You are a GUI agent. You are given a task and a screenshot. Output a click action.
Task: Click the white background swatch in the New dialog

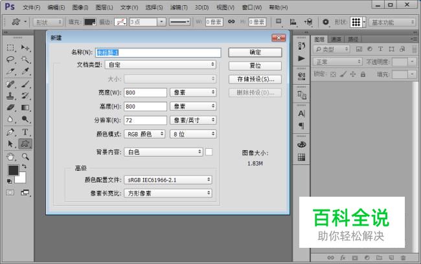209,152
